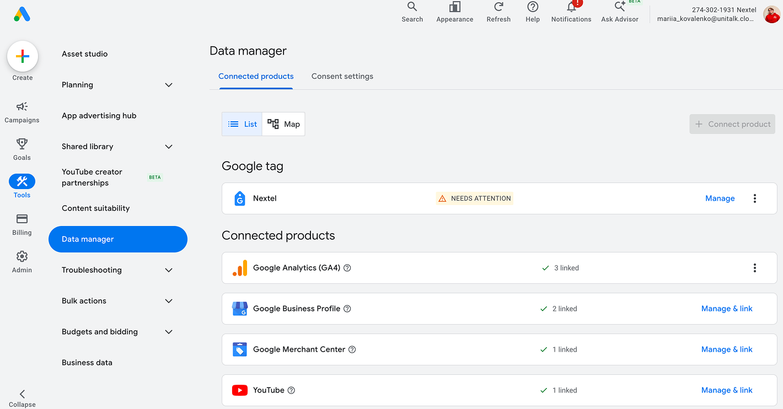The height and width of the screenshot is (409, 783).
Task: Open the Create plus button
Action: tap(23, 56)
